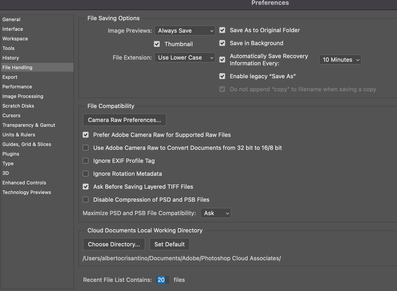Check Ignore Rotation Metadata option
Screen dimensions: 397x291
[86, 174]
